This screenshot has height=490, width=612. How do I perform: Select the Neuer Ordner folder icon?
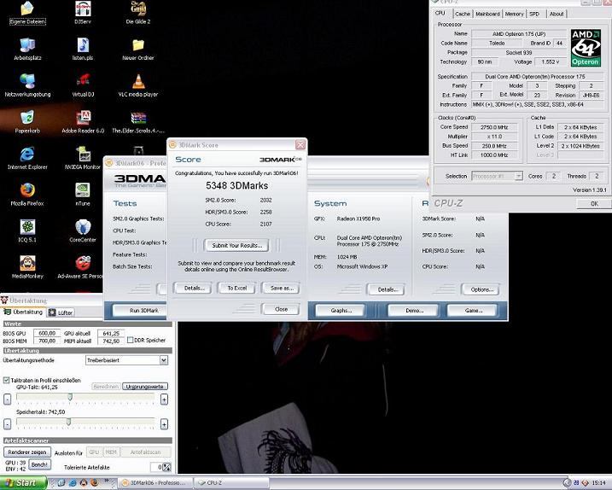138,50
